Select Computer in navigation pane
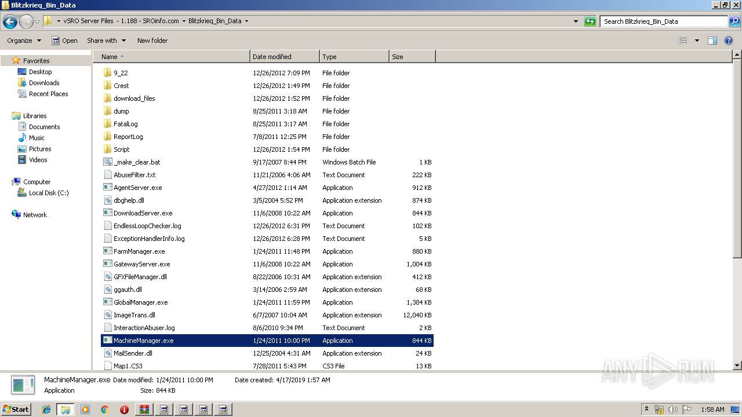The height and width of the screenshot is (417, 742). pyautogui.click(x=37, y=182)
